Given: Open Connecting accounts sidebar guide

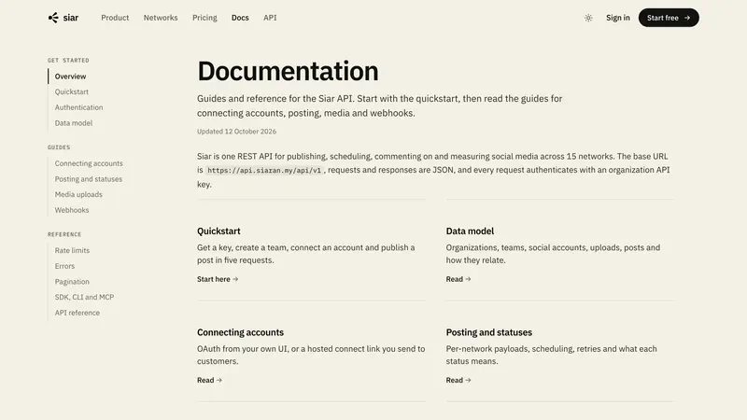Looking at the screenshot, I should 89,163.
